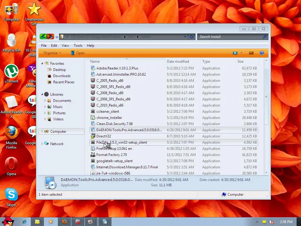301x226 pixels.
Task: Select the ccleaner_silent file icon
Action: click(x=93, y=112)
